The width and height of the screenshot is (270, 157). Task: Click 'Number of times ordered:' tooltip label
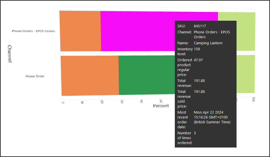point(185,138)
